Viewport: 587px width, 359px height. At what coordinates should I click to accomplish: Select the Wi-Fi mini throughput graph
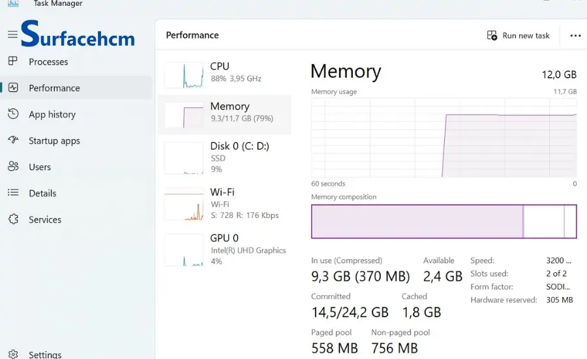pos(184,204)
